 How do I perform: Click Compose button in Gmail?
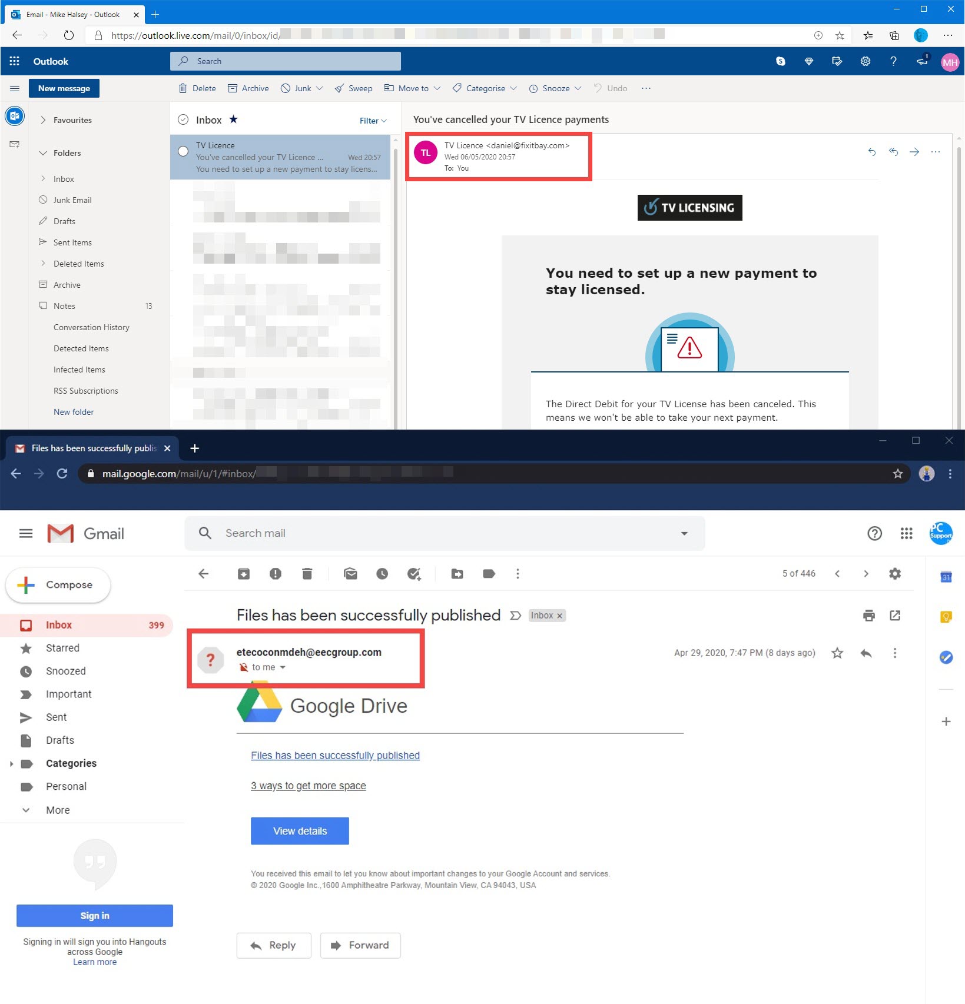coord(58,585)
